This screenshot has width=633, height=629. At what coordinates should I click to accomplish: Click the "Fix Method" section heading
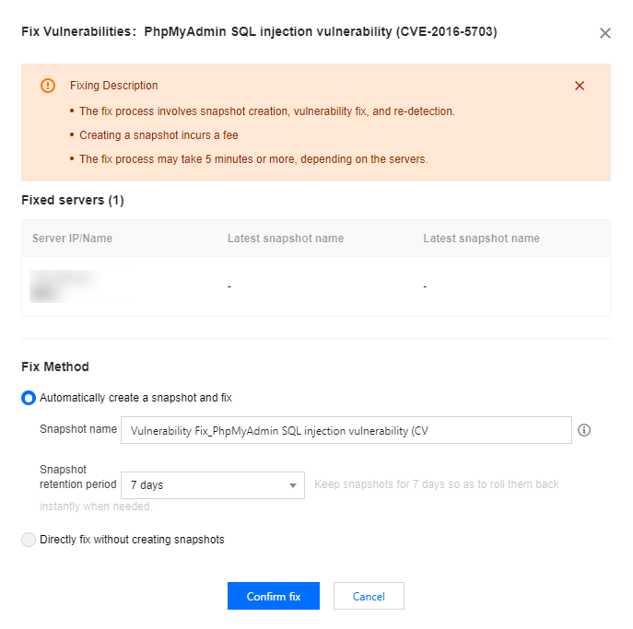pyautogui.click(x=55, y=367)
